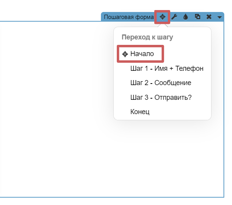Click the Пошаговая форма block title
The height and width of the screenshot is (205, 232).
(x=129, y=17)
